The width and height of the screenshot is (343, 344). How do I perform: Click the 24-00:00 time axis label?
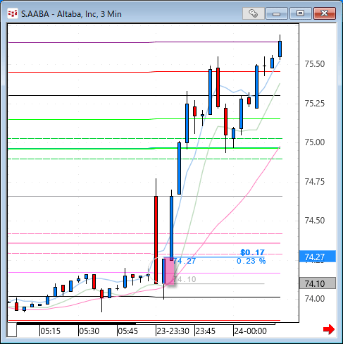250,331
